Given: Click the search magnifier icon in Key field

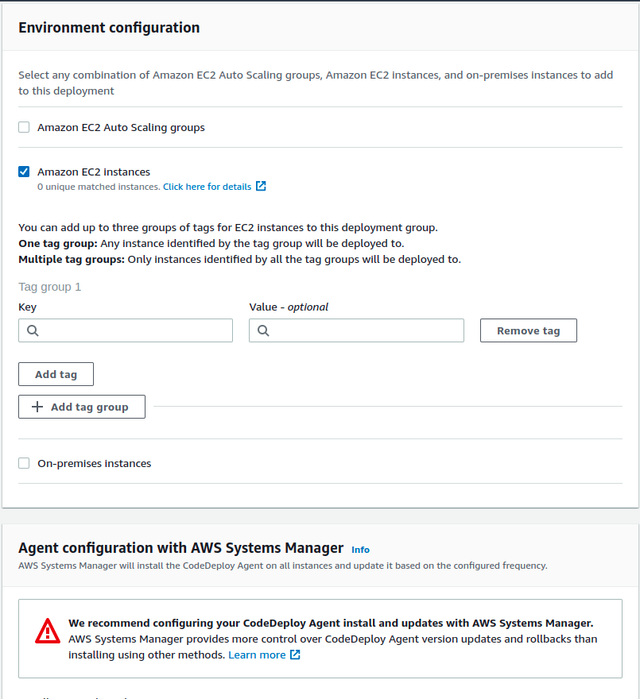Looking at the screenshot, I should 33,330.
